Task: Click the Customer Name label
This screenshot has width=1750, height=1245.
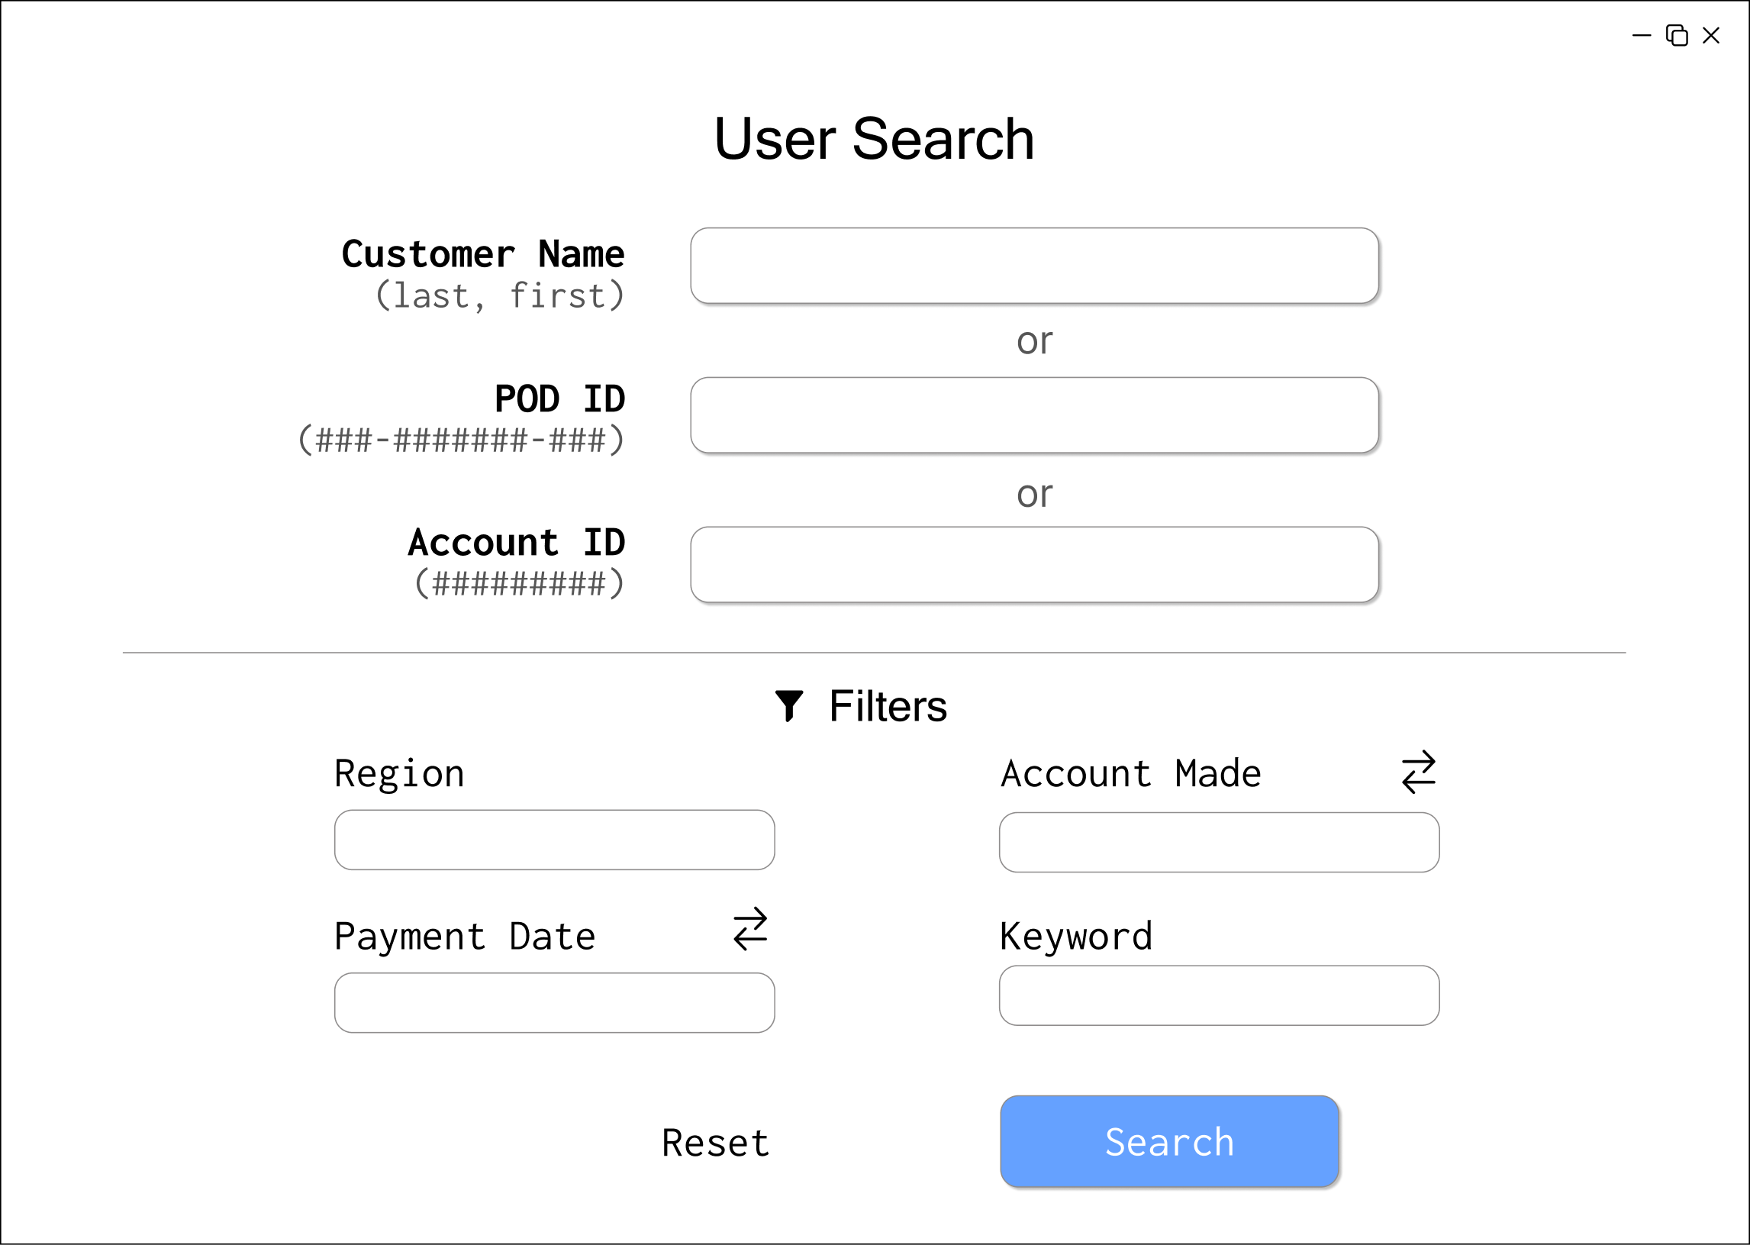Action: click(483, 254)
